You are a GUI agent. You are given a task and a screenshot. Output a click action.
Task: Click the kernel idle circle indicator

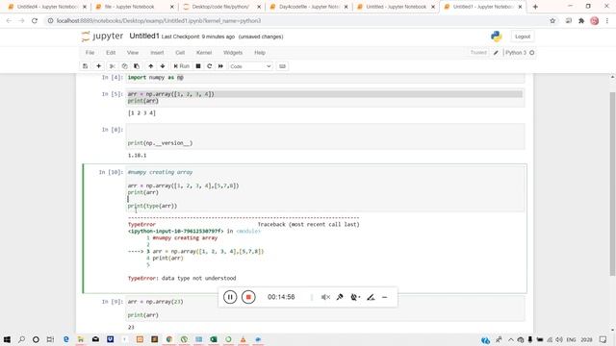pyautogui.click(x=532, y=53)
